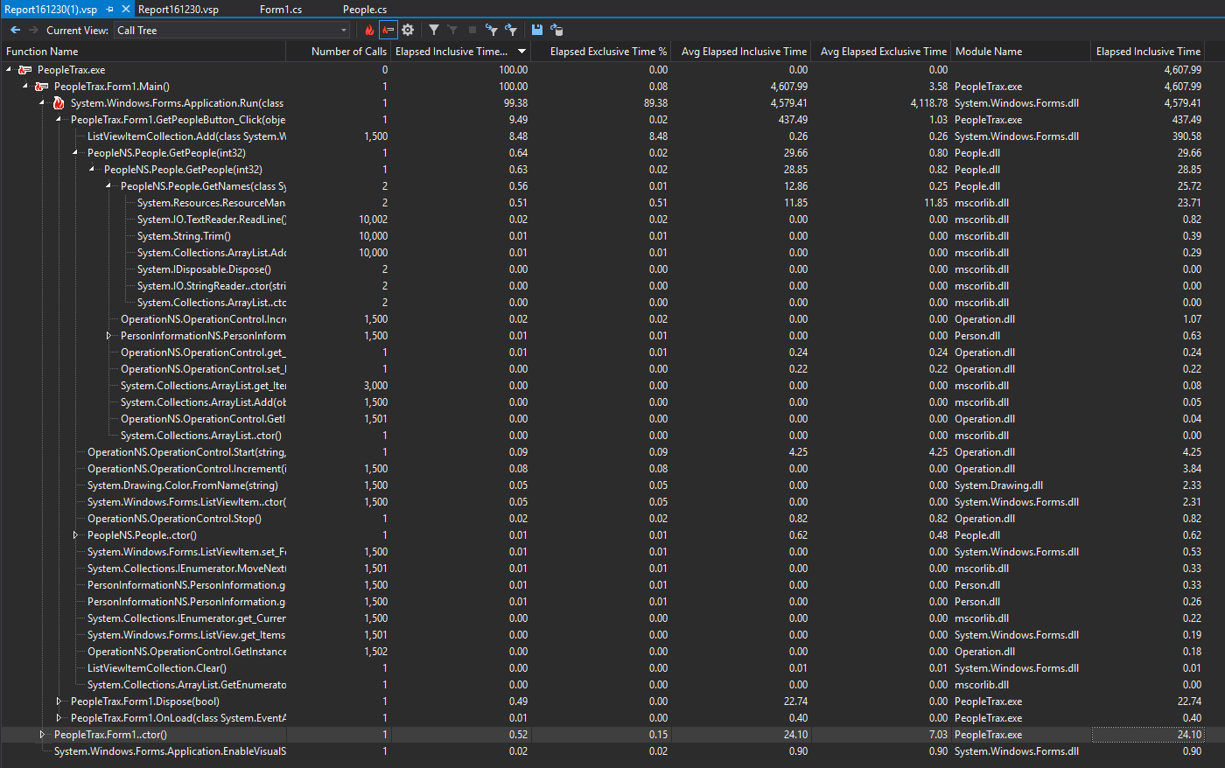Expand the PeopleTrax.Form1..ctor() node

click(x=42, y=735)
